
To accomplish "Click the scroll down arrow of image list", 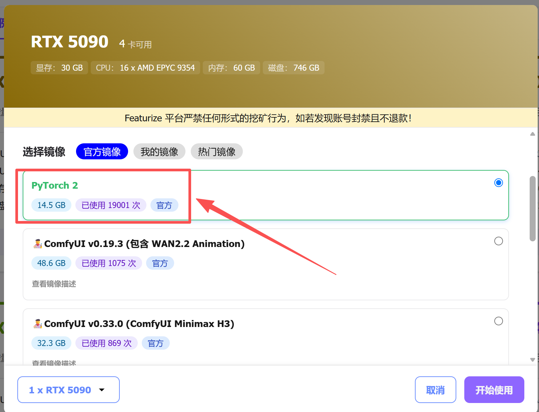I will (x=533, y=360).
